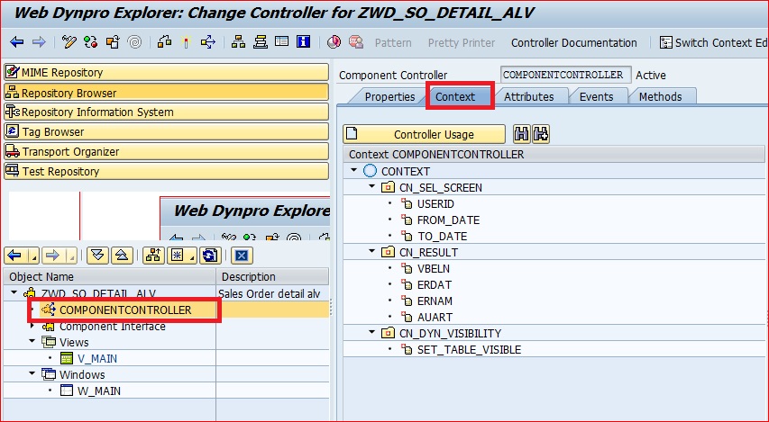Collapse the CN_DYN_VISIBILITY node

pyautogui.click(x=371, y=332)
